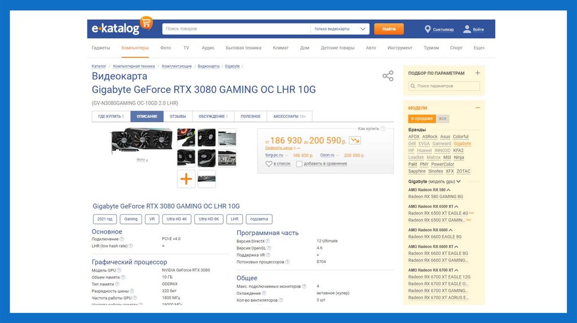Screen dimensions: 577x323
Task: Collapse the AMD Radeon RX 6500 XT group
Action: pos(456,207)
